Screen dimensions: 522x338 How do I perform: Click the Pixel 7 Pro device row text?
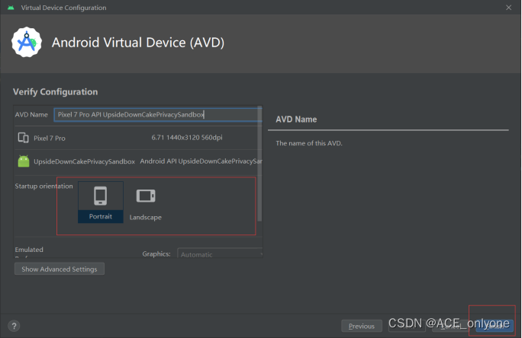point(50,138)
